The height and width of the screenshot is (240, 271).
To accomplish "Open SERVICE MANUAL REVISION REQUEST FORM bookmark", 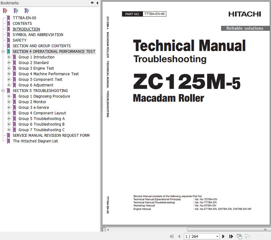I will click(51, 135).
